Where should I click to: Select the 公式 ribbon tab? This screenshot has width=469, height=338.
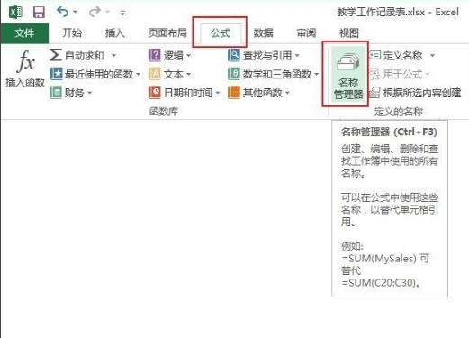click(221, 32)
